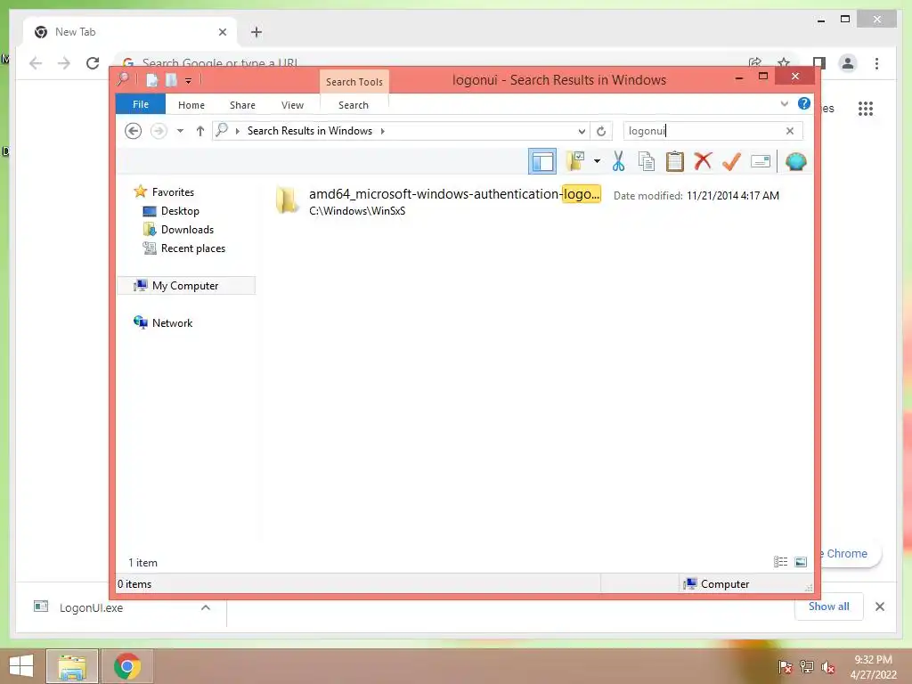Open the File menu in Explorer
The width and height of the screenshot is (912, 684).
141,104
